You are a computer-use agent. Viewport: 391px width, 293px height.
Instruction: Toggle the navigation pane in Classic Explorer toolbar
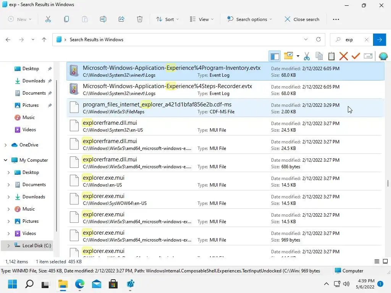[x=275, y=56]
